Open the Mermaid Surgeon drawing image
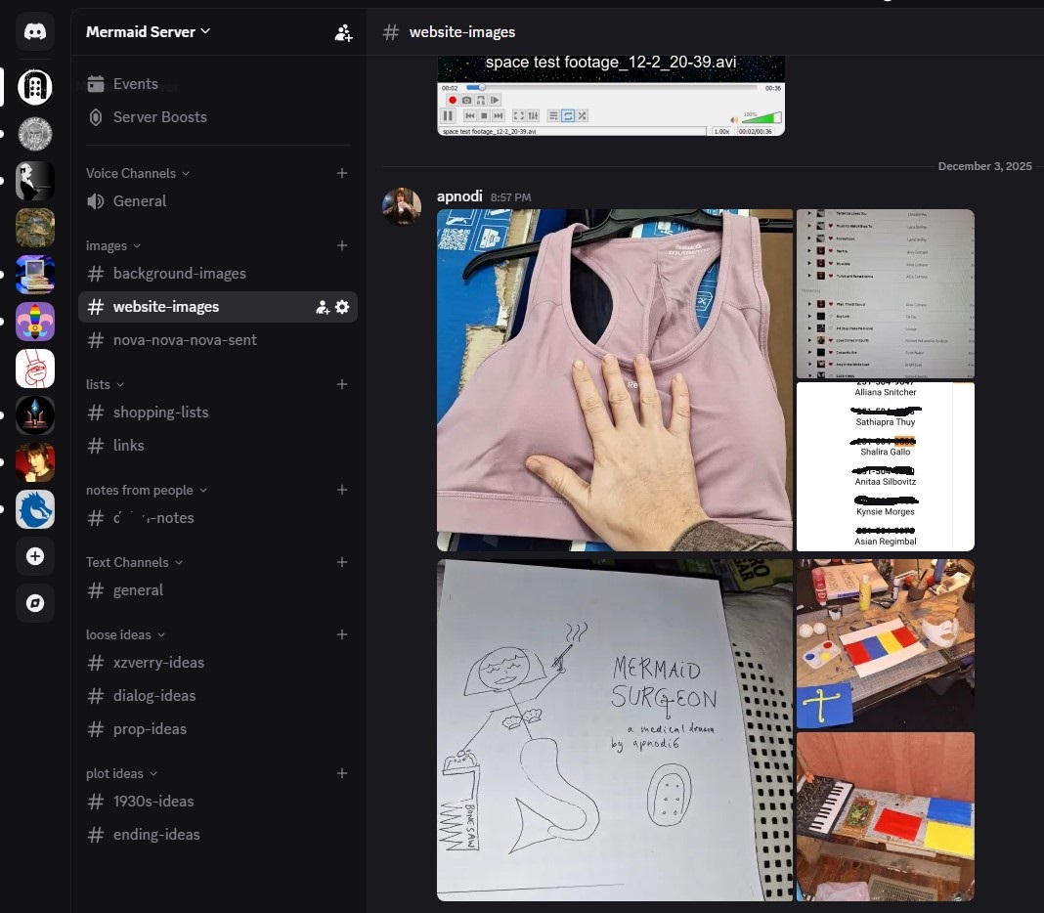 614,729
